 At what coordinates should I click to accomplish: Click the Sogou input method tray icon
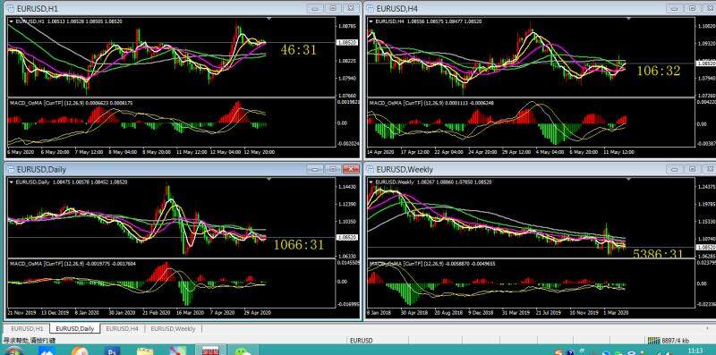pyautogui.click(x=558, y=352)
